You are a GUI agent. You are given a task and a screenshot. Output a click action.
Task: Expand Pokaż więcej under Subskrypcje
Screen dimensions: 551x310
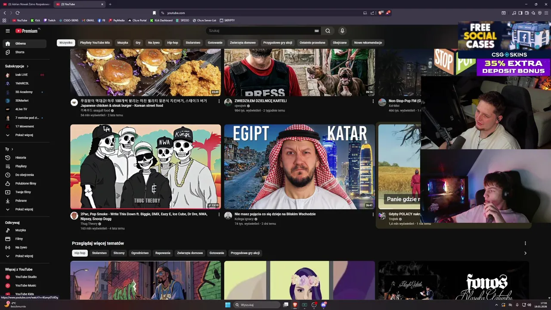pyautogui.click(x=24, y=135)
